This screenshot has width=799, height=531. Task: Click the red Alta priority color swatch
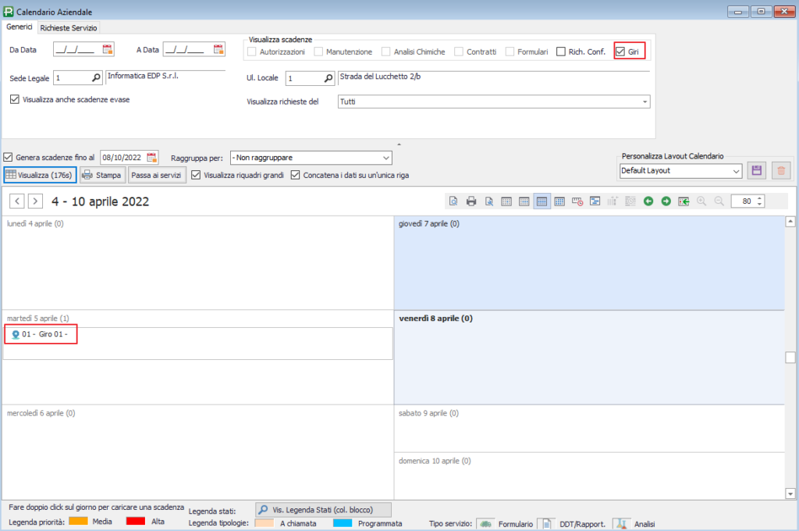[x=136, y=521]
